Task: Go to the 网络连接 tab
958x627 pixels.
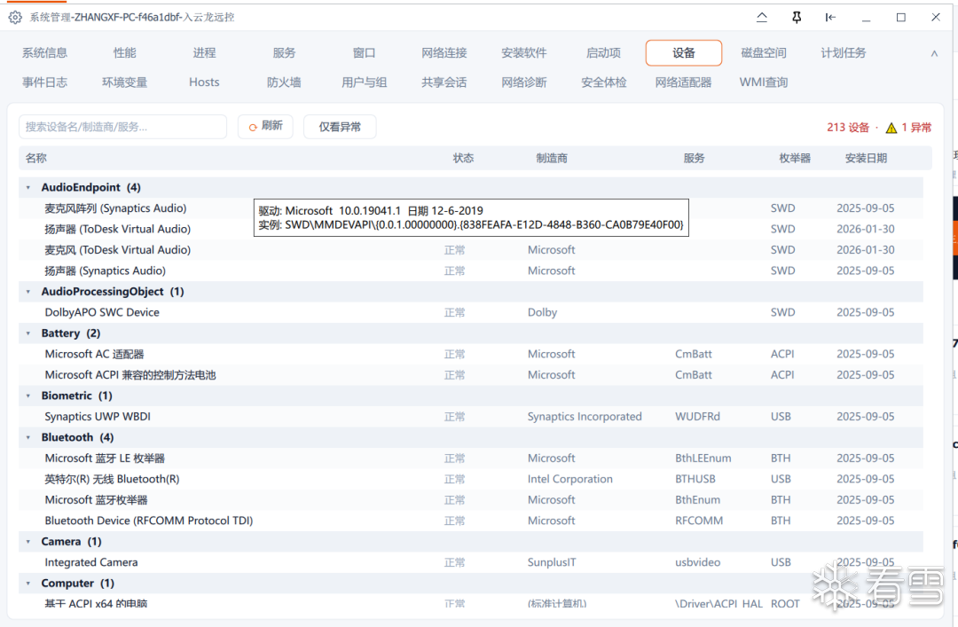Action: point(444,52)
